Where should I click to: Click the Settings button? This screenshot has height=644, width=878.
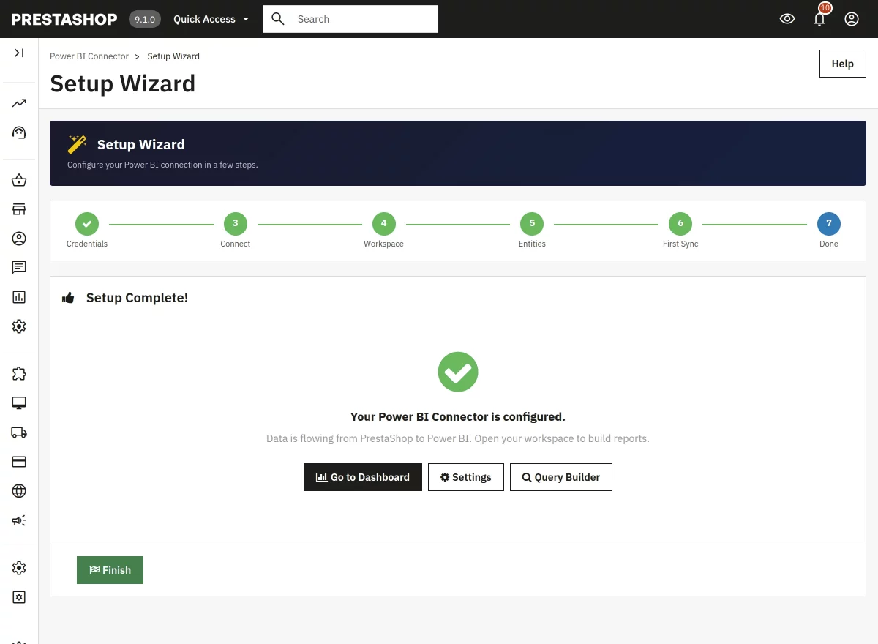click(466, 477)
